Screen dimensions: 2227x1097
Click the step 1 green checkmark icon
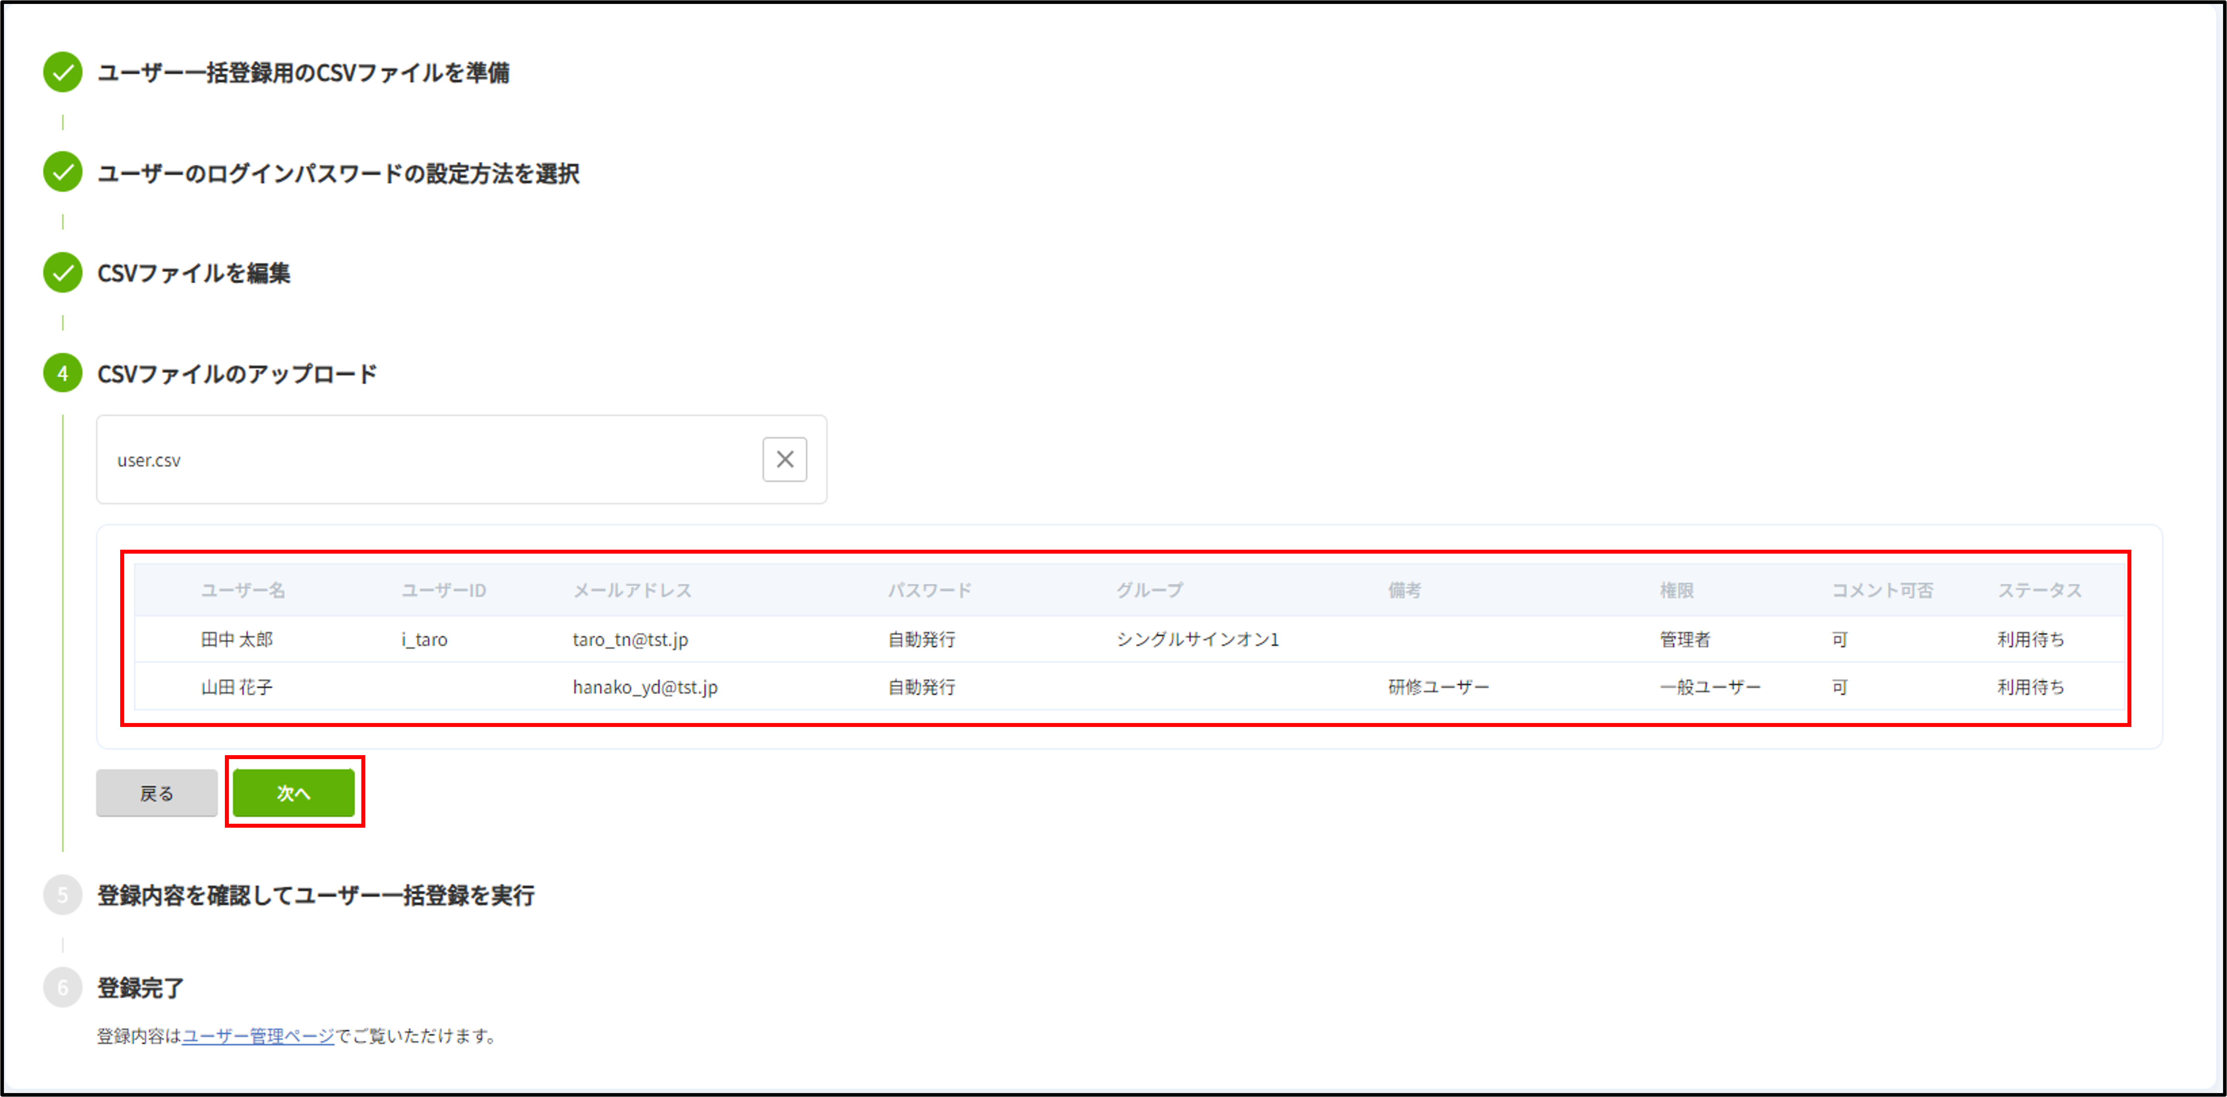click(62, 73)
